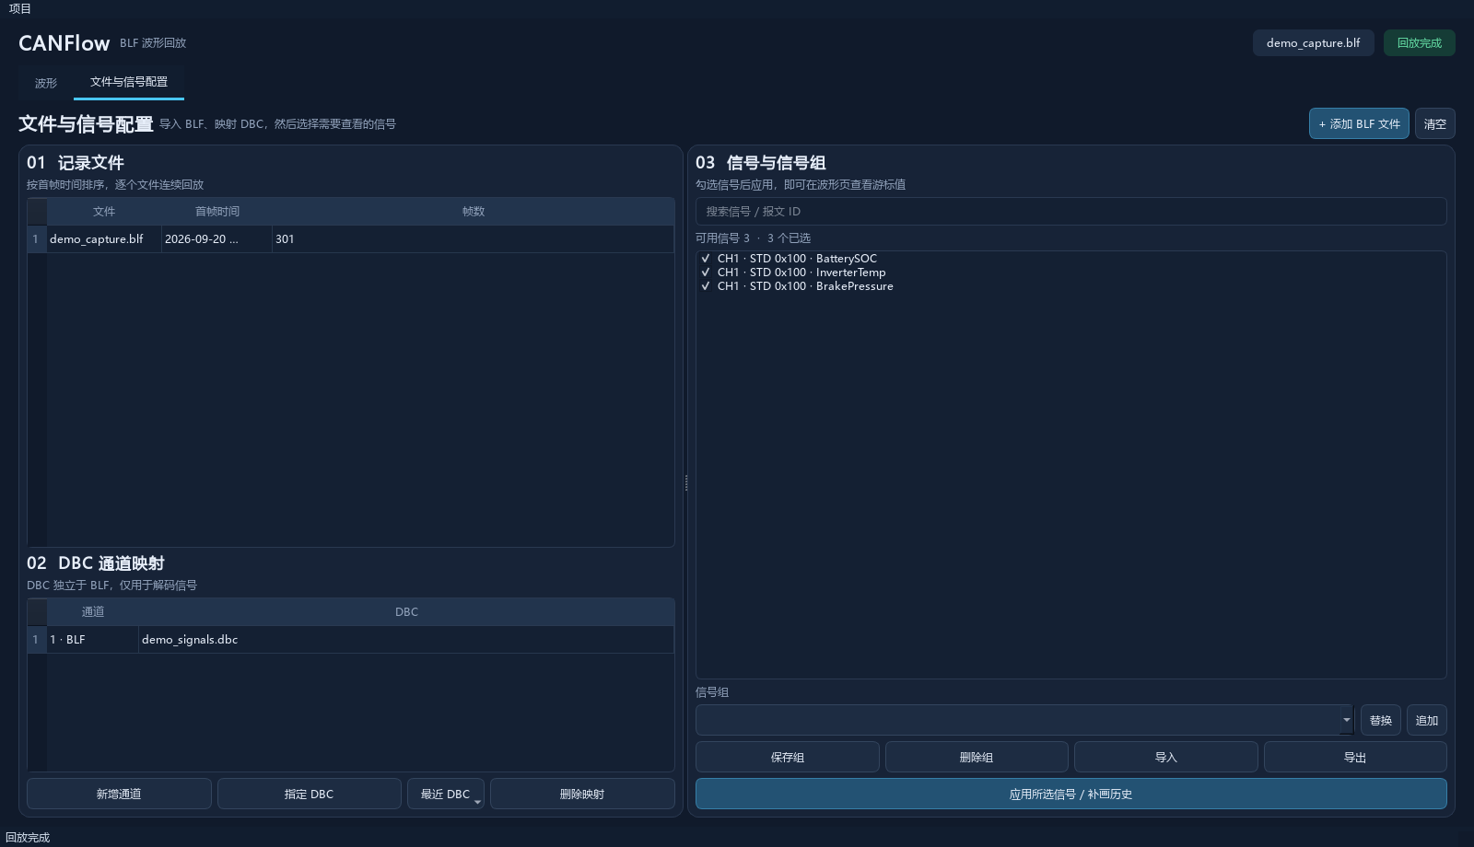Click the demo_capture.blf file badge

1313,43
